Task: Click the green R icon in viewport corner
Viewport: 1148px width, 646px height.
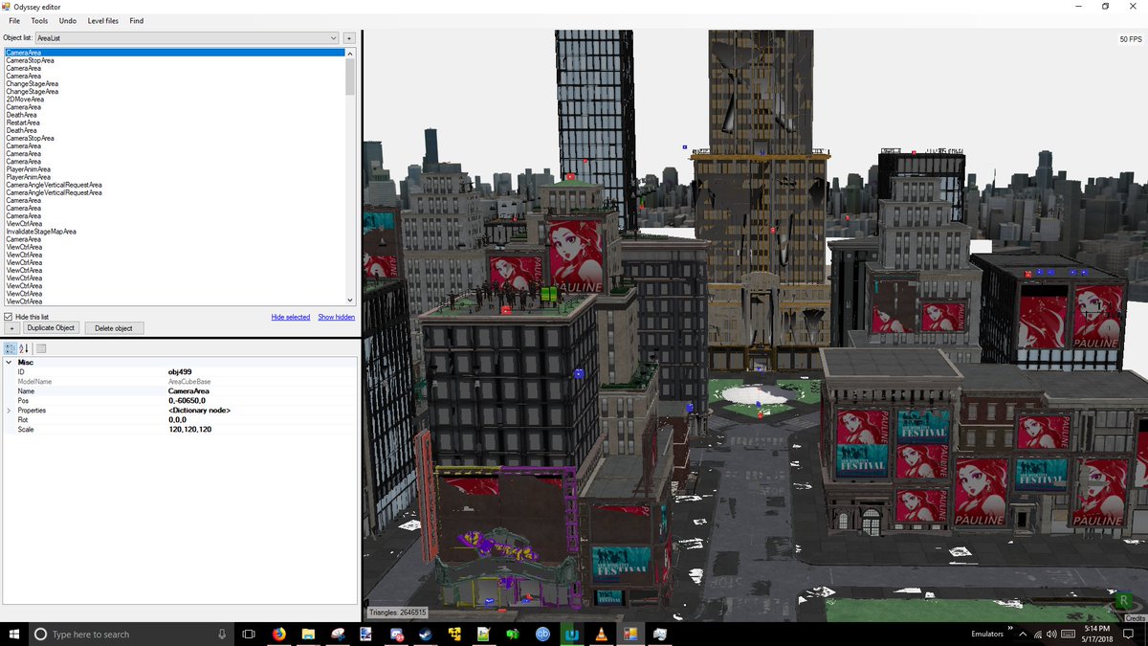Action: (1123, 600)
